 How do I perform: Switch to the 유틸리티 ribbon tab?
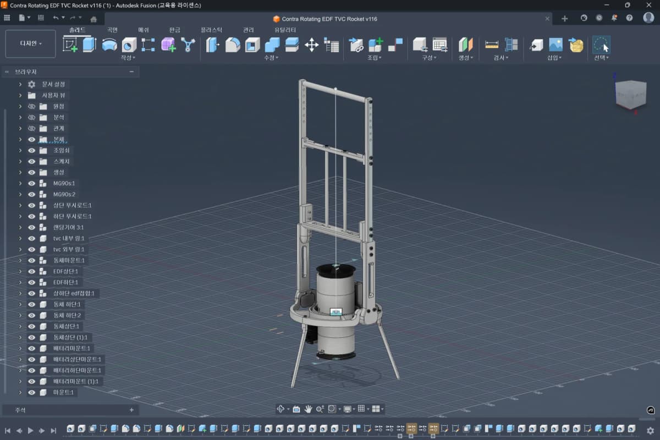285,30
